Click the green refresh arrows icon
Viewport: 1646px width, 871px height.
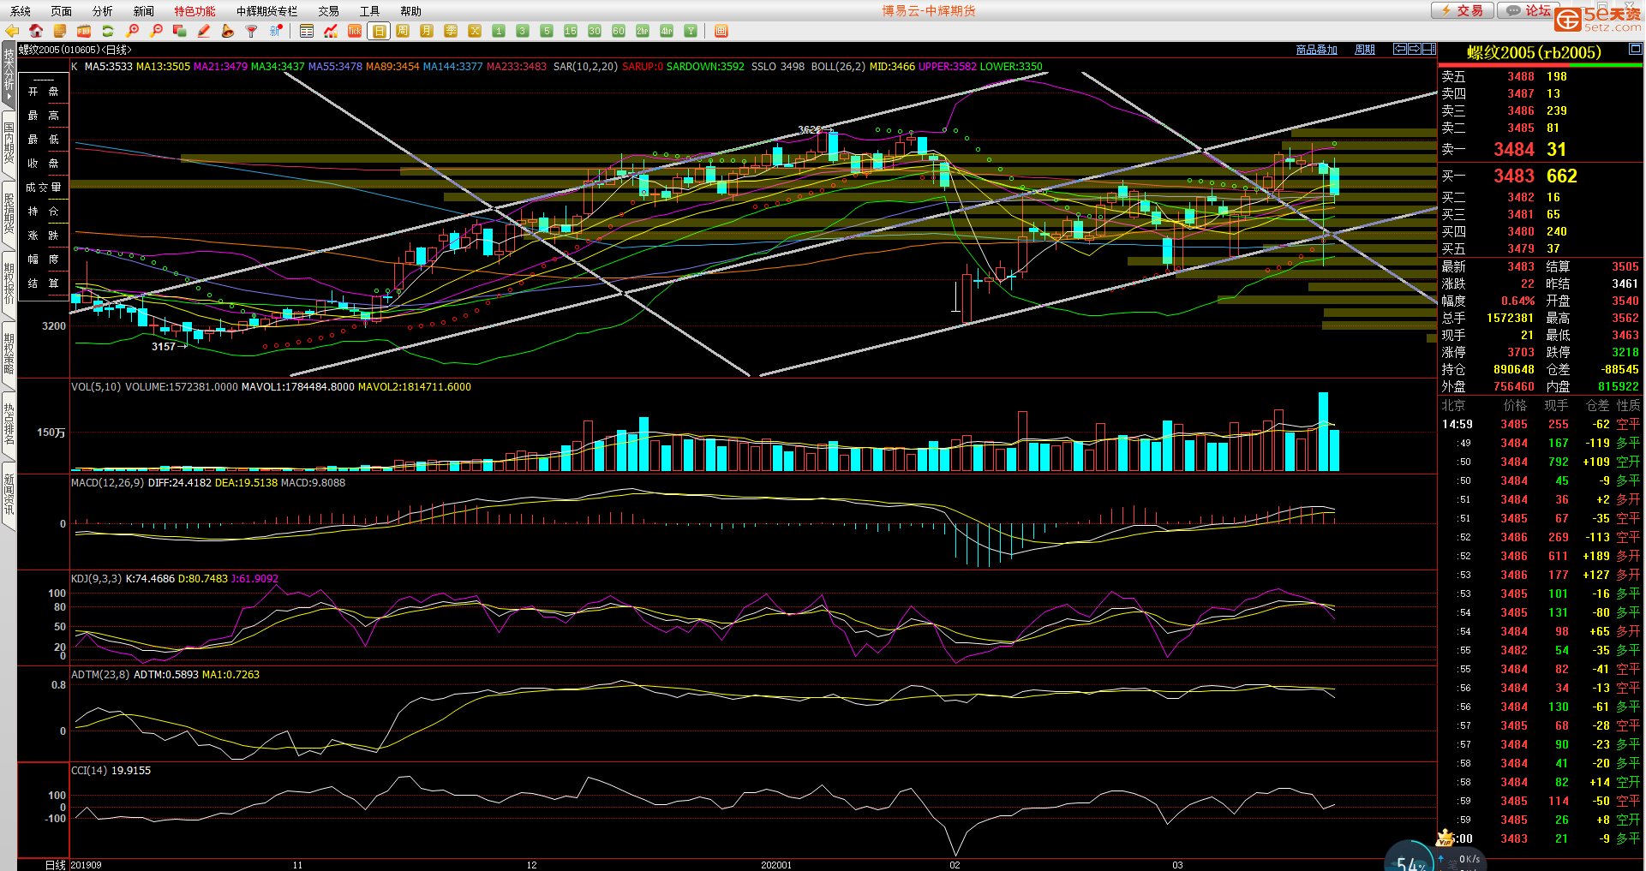tap(108, 31)
